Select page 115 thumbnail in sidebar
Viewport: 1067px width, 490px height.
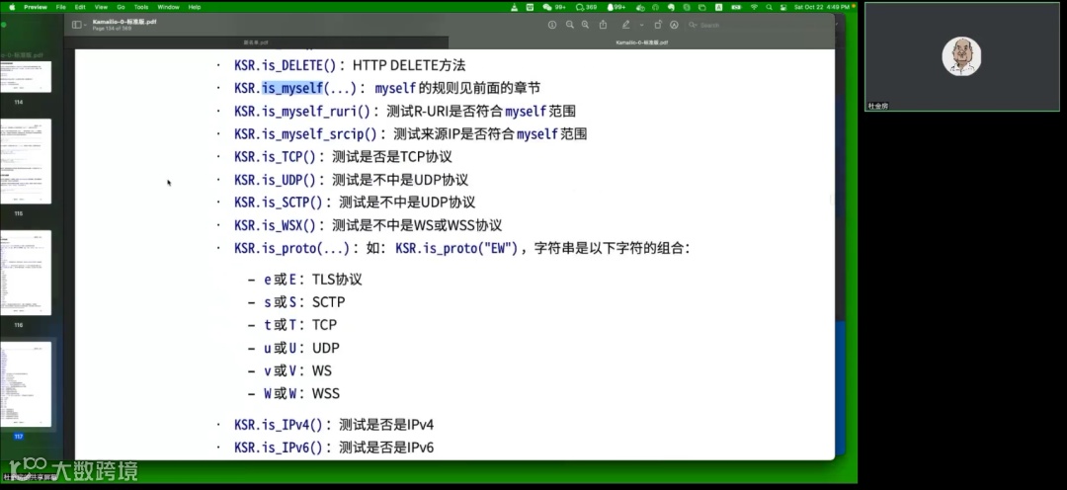pyautogui.click(x=25, y=161)
